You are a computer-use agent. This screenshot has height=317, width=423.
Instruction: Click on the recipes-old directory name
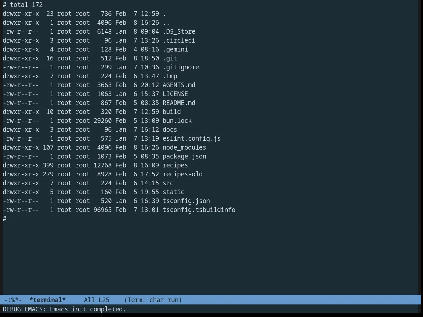click(182, 174)
